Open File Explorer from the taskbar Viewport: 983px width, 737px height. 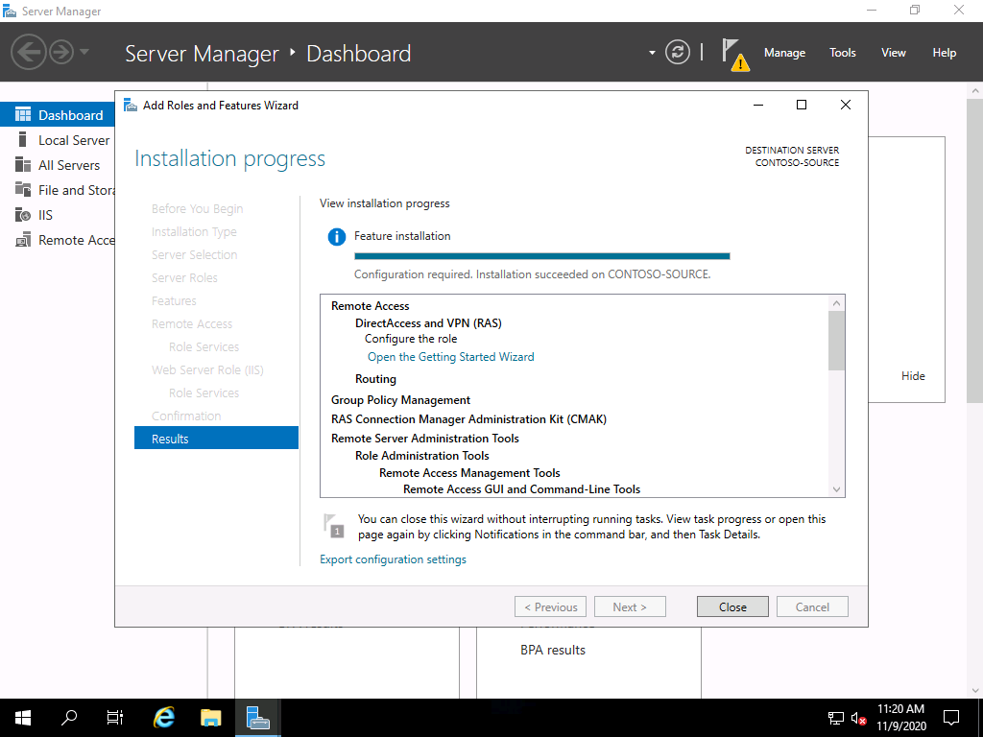(x=211, y=717)
